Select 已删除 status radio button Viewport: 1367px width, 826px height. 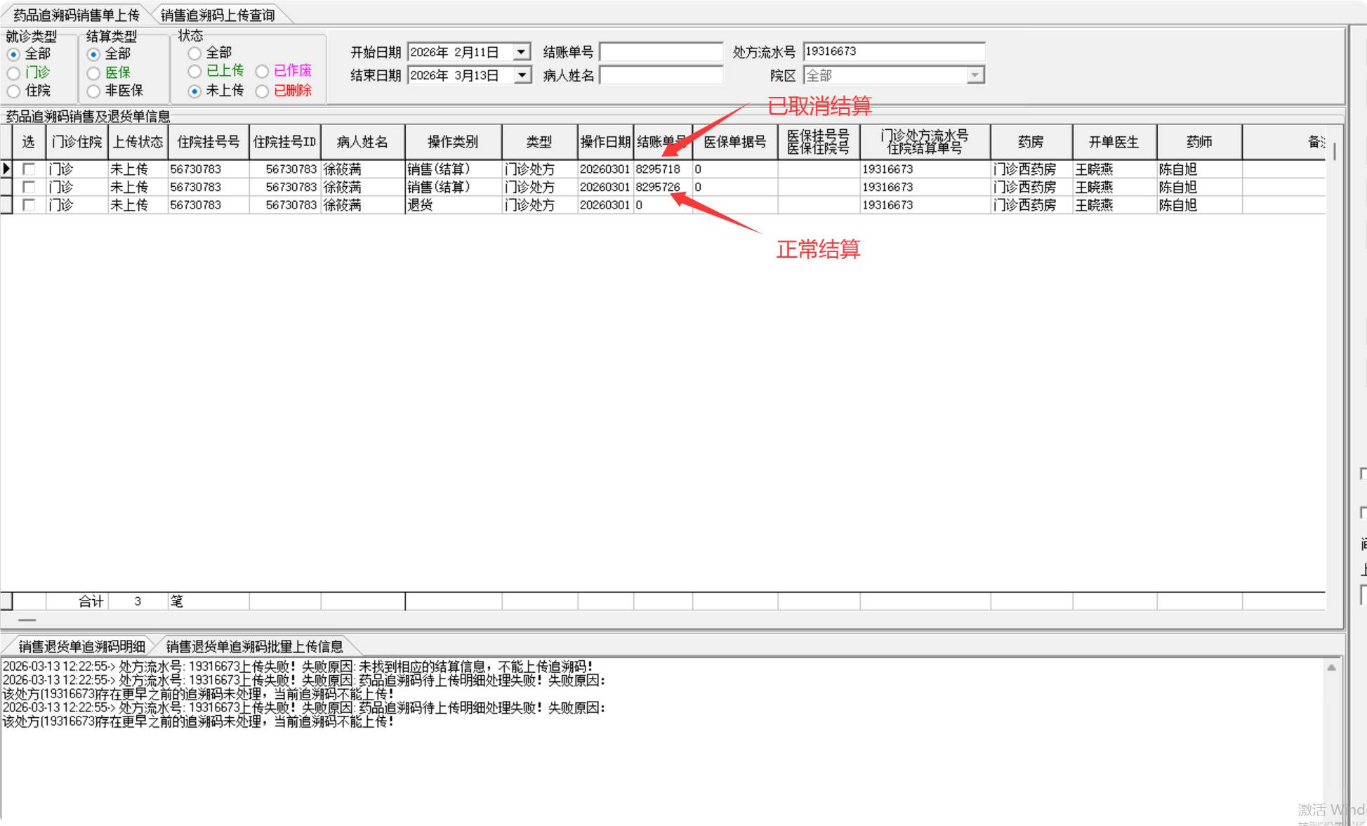[262, 91]
